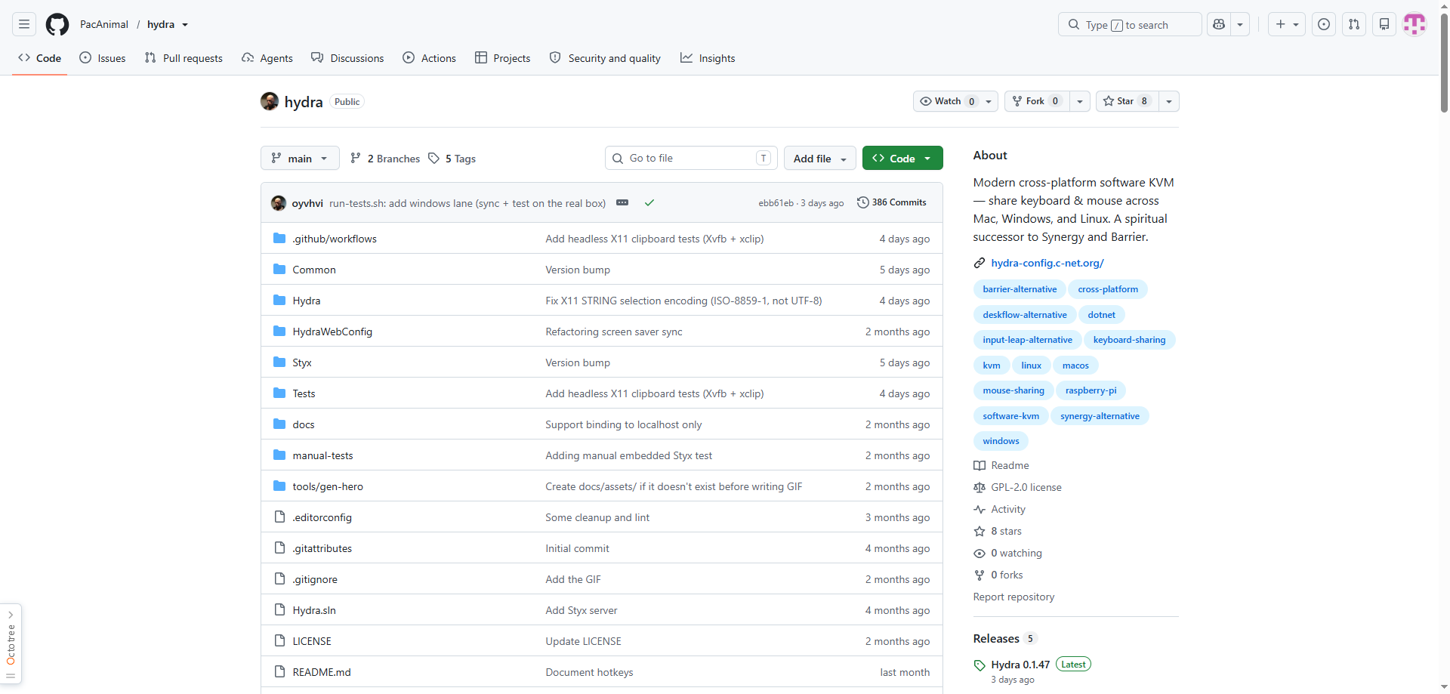Fork the hydra repository
Screen dimensions: 1450x694
point(1037,101)
